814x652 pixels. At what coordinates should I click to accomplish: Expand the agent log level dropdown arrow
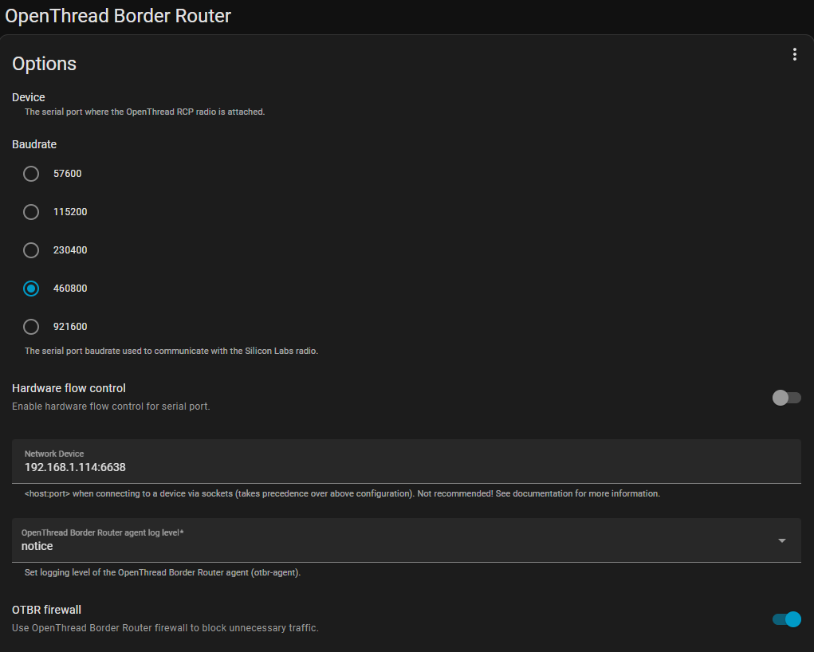782,540
